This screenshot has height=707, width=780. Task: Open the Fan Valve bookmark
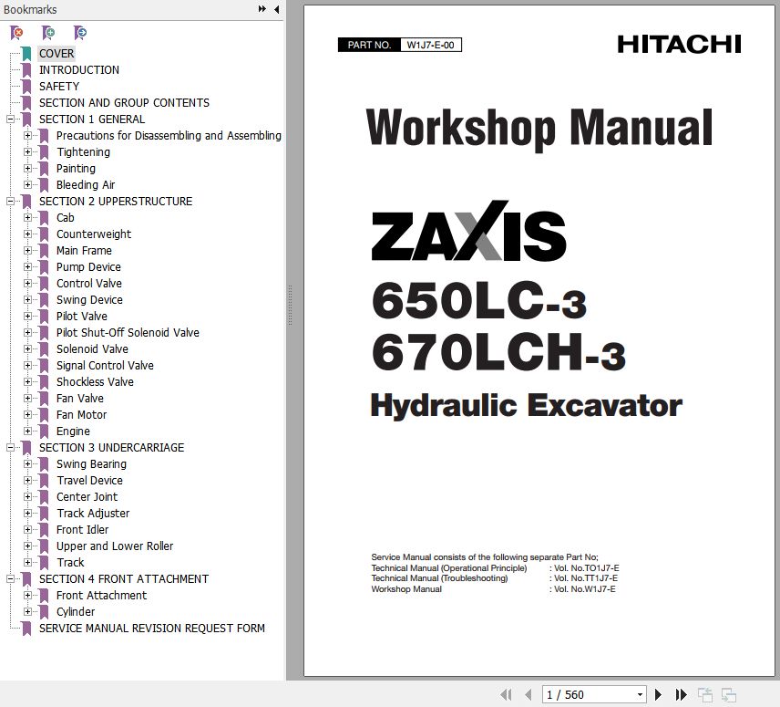79,399
